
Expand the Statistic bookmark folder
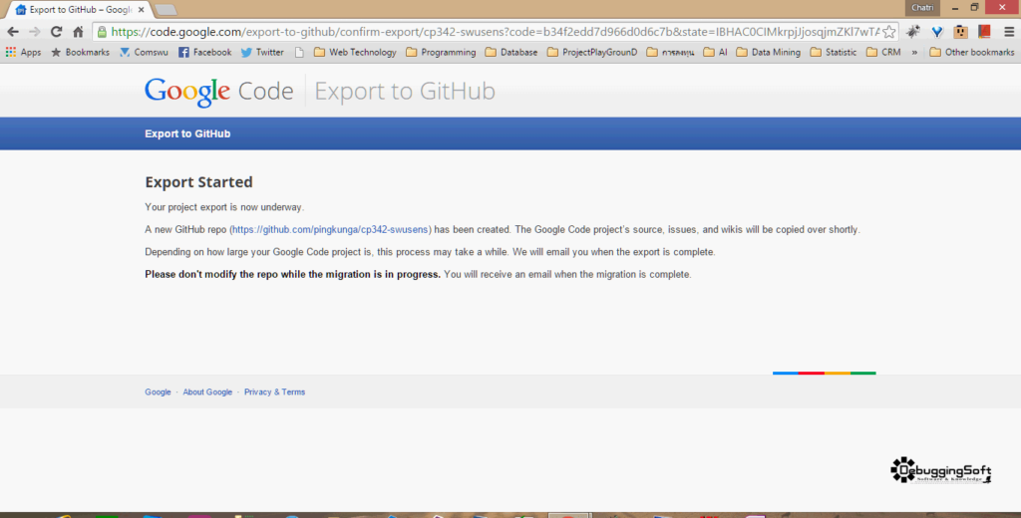click(x=834, y=52)
